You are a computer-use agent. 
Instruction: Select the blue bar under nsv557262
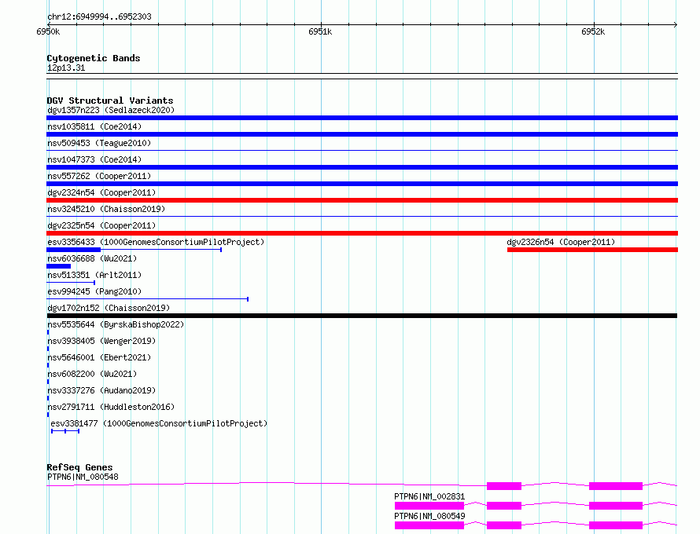(x=362, y=184)
